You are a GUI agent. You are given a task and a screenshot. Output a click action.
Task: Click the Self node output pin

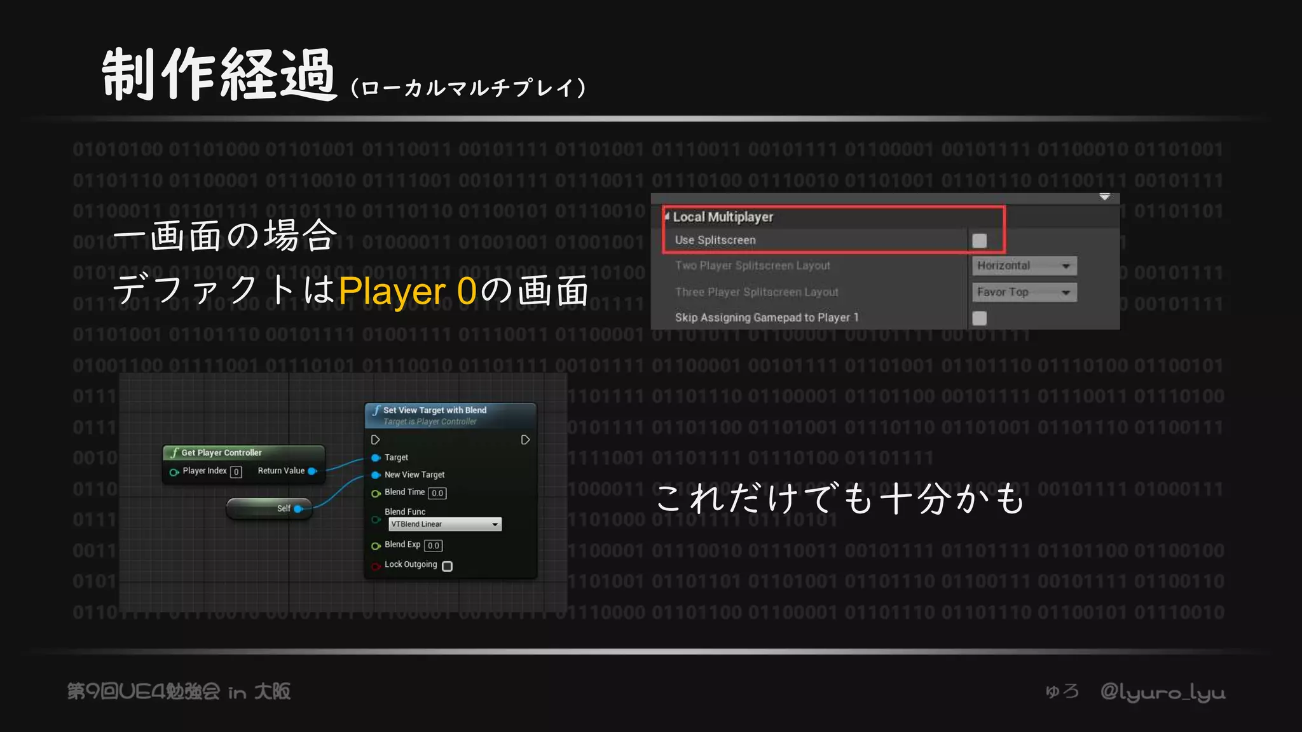tap(298, 509)
